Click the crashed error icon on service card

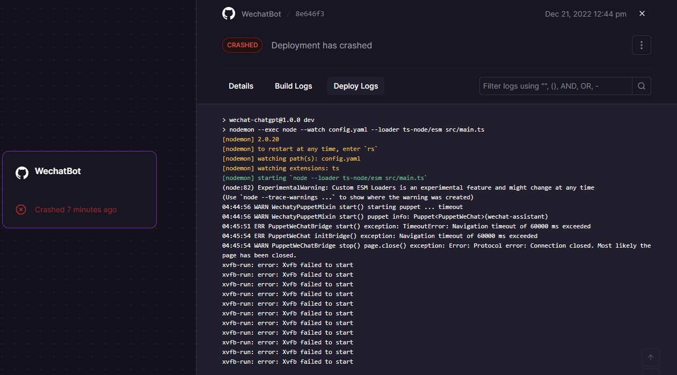pyautogui.click(x=21, y=210)
